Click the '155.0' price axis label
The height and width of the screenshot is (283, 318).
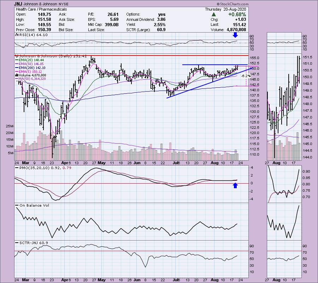point(254,58)
